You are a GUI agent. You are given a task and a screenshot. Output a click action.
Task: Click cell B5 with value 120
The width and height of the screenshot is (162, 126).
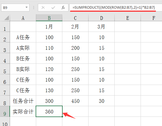(49, 69)
